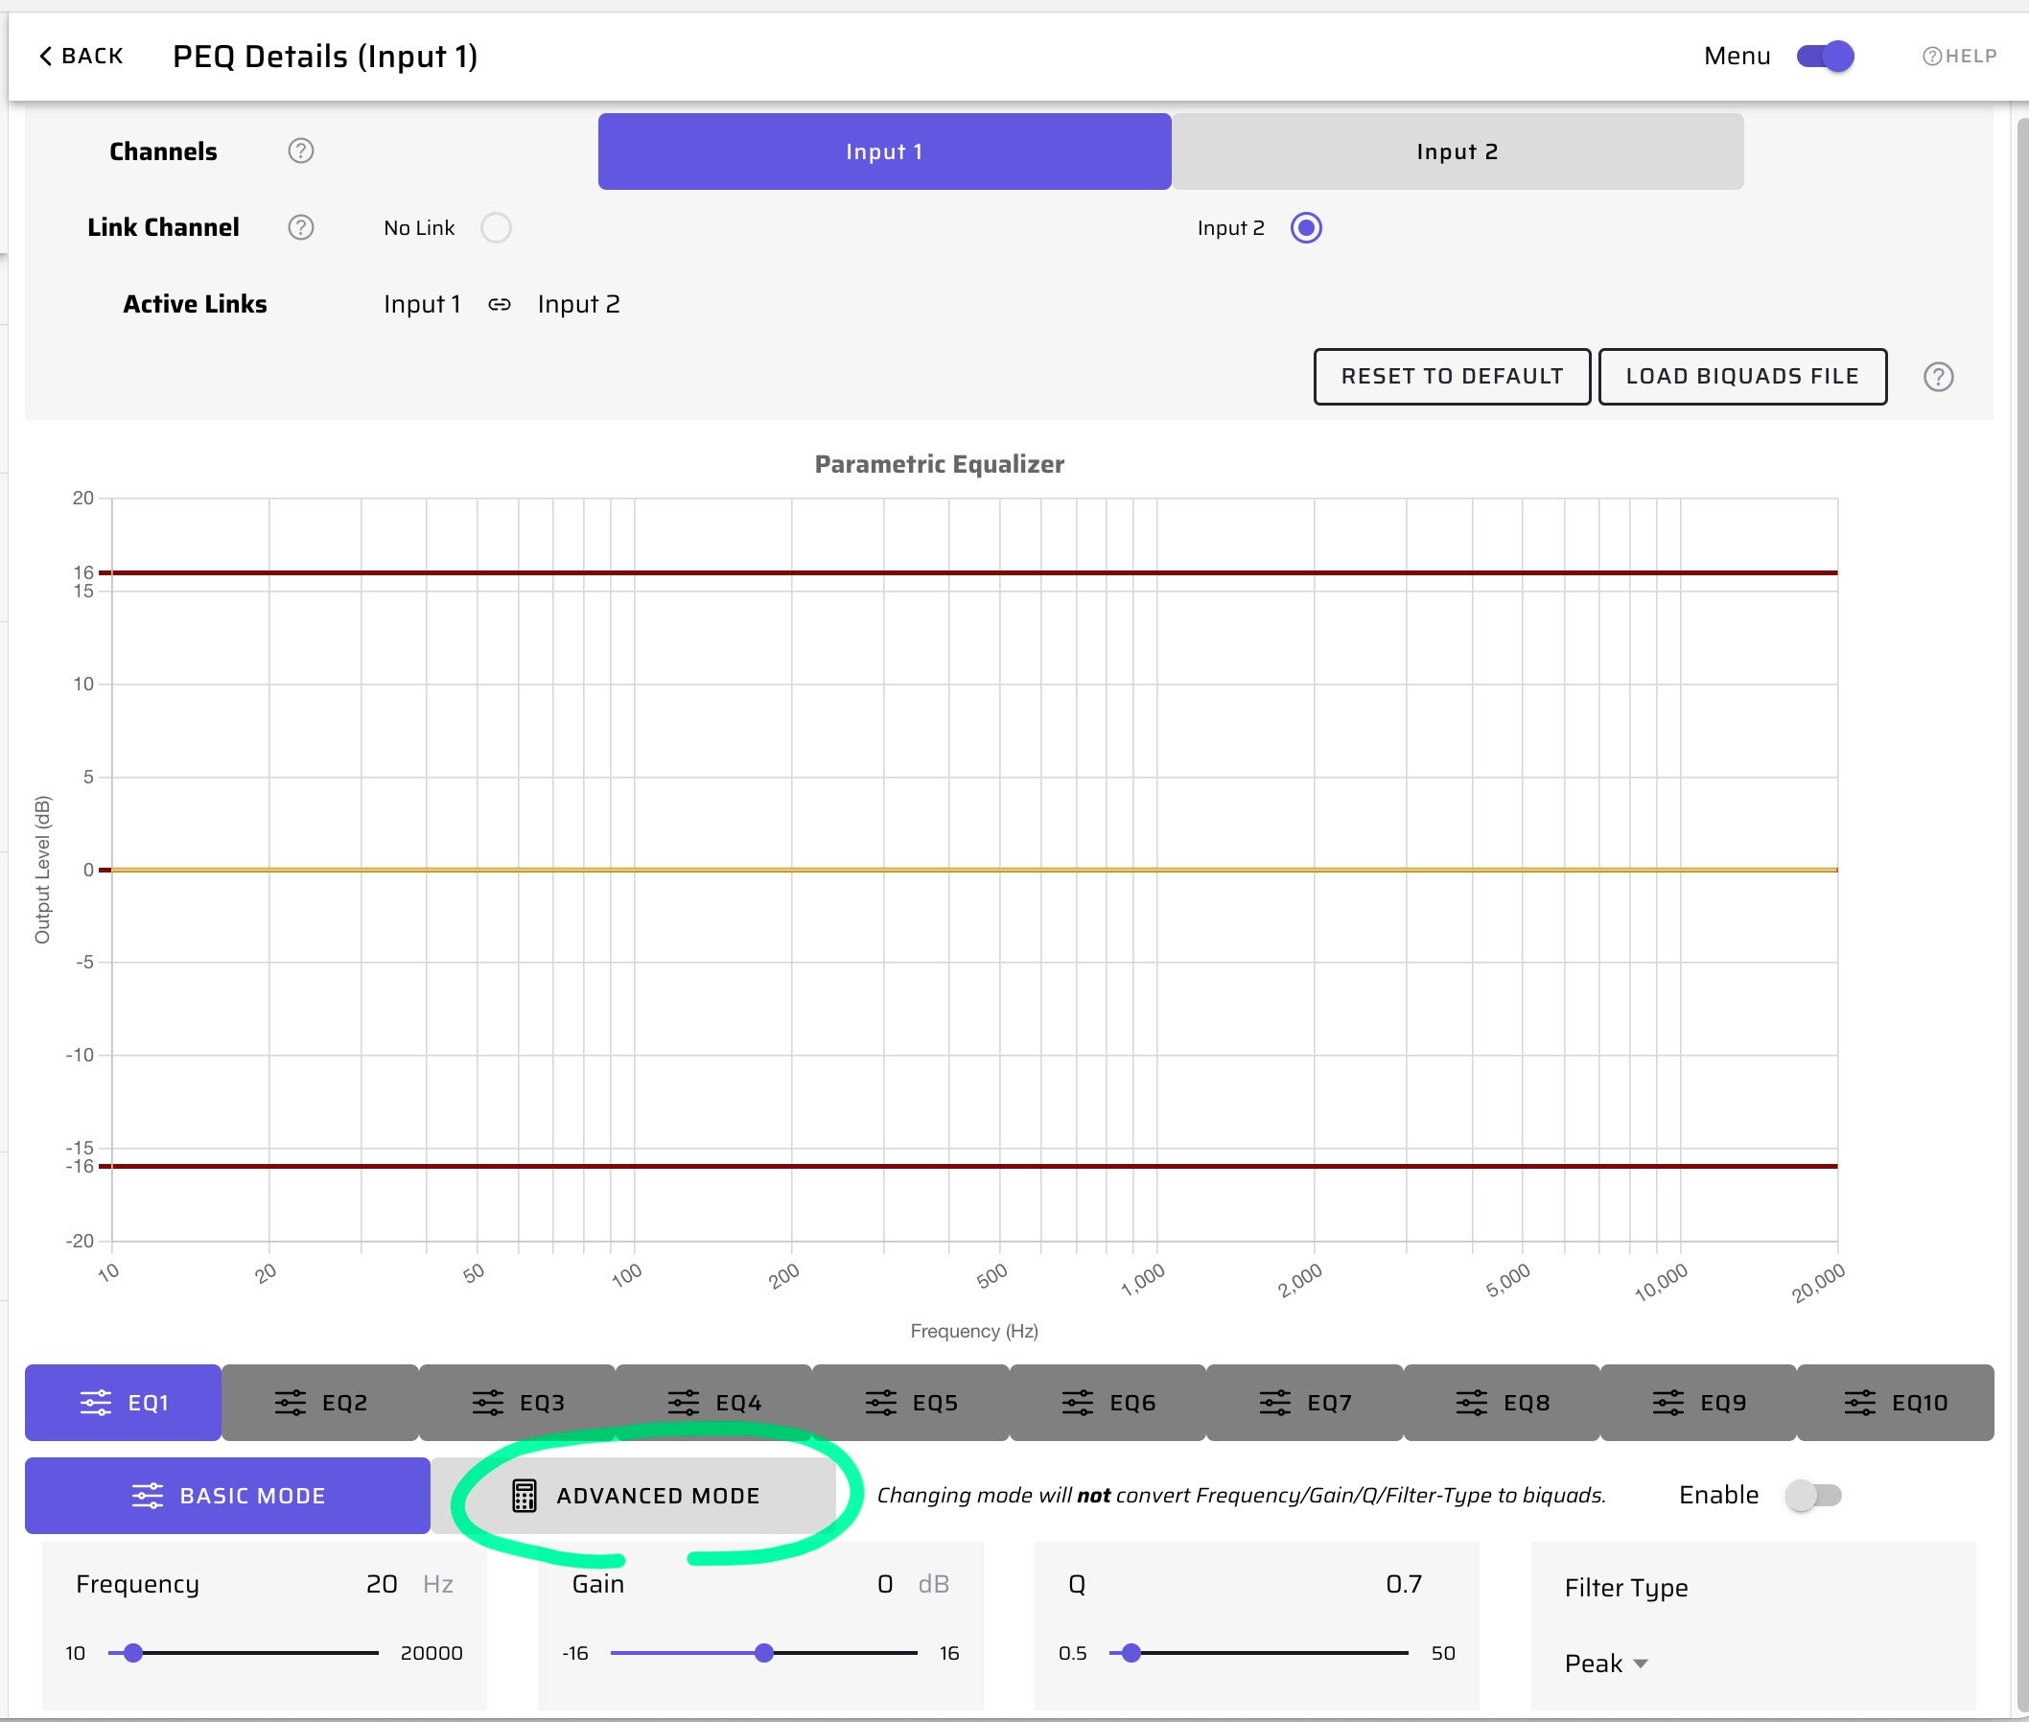Click Load Biquads File button

coord(1741,377)
